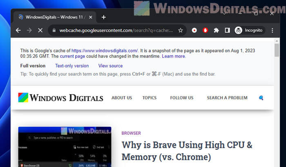Image resolution: width=286 pixels, height=167 pixels.
Task: Switch to Text-only version
Action: tap(72, 66)
